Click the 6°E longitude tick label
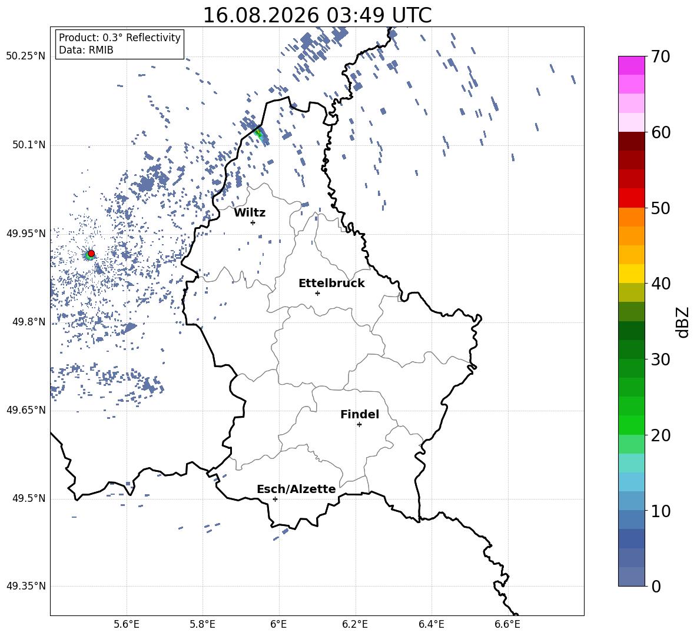The image size is (697, 636). (278, 624)
